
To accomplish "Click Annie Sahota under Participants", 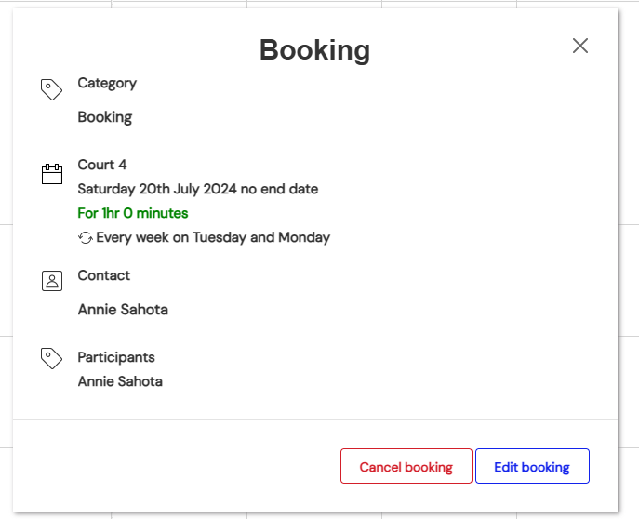I will (x=120, y=381).
